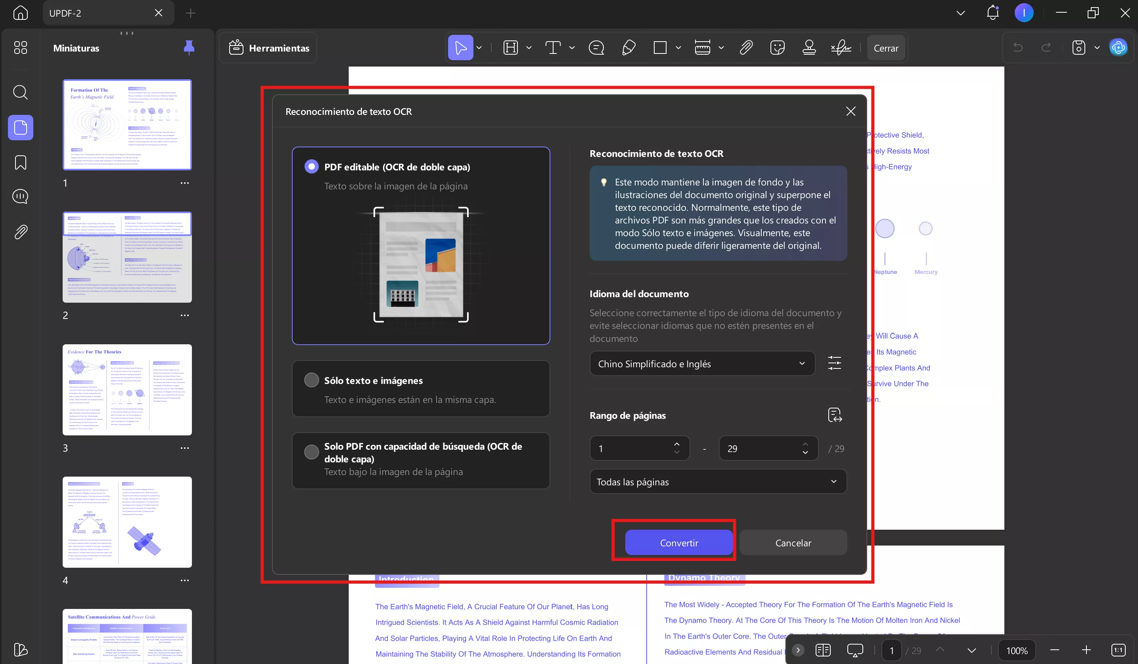Click Cerrar in the toolbar
Image resolution: width=1138 pixels, height=664 pixels.
(x=885, y=48)
